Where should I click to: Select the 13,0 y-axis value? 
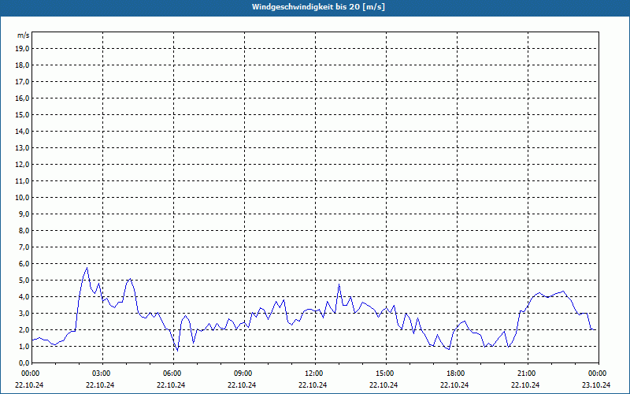[x=22, y=148]
